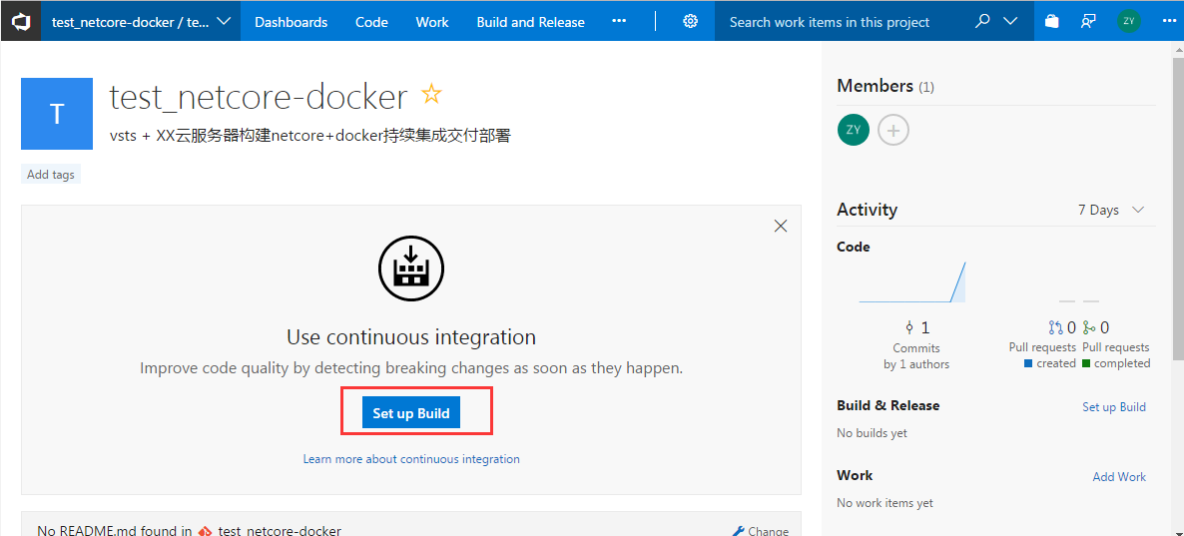Click the 'by 1 authors' label

point(915,364)
